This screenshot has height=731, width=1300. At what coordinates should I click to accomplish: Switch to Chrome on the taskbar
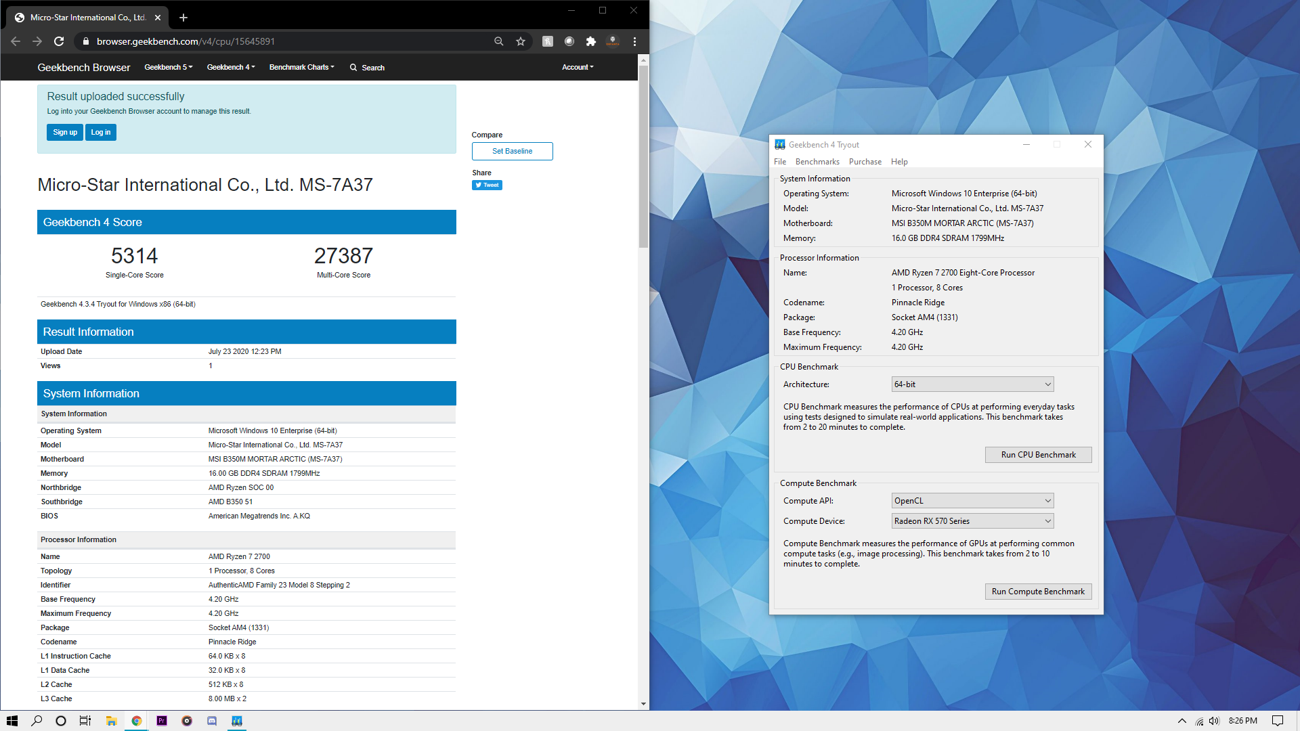tap(137, 721)
